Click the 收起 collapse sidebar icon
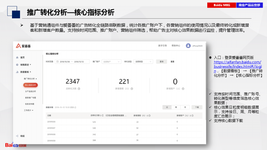Image resolution: width=267 pixels, height=150 pixels. pyautogui.click(x=17, y=136)
